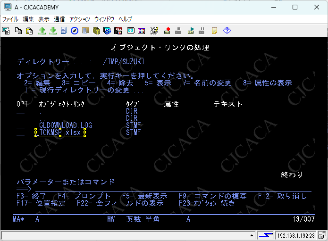The width and height of the screenshot is (328, 241).
Task: Open the ヘルプ menu
Action: pos(125,19)
